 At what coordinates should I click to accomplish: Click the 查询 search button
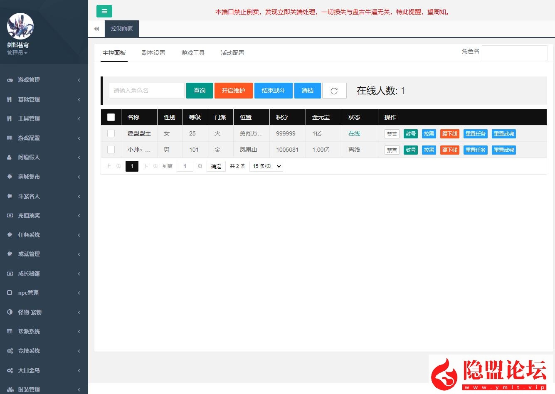pyautogui.click(x=200, y=90)
